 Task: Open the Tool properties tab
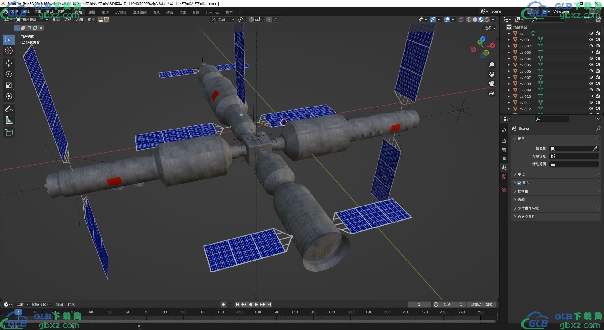pos(504,130)
